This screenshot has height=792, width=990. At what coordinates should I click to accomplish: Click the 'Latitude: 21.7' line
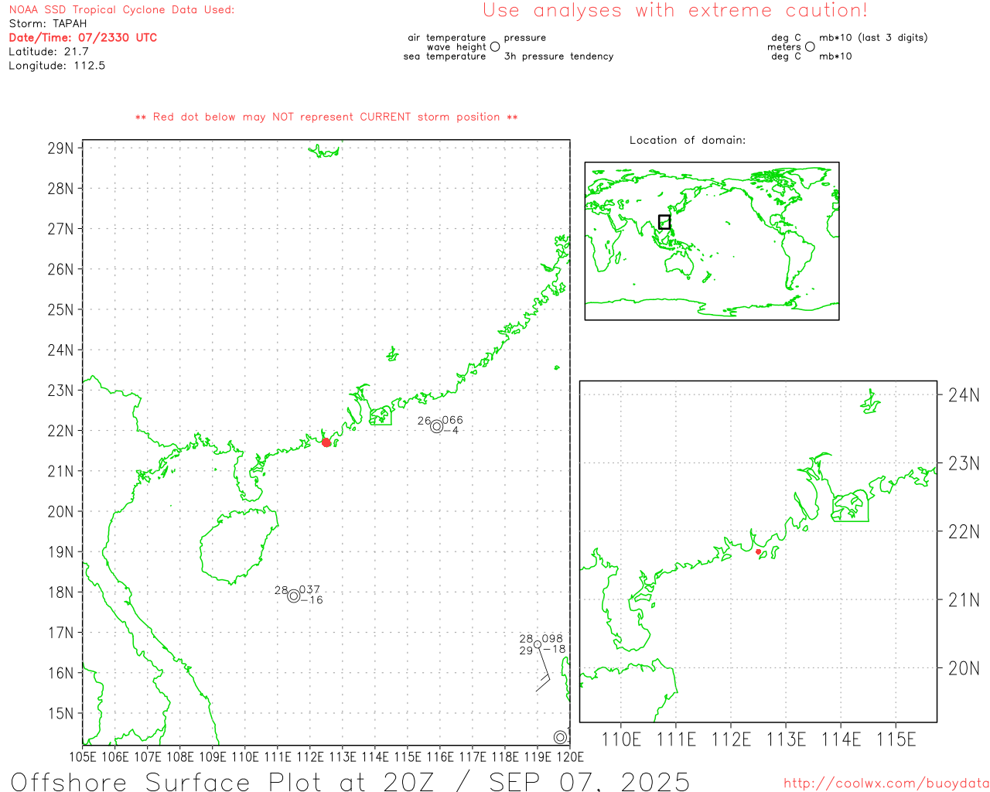pyautogui.click(x=49, y=52)
